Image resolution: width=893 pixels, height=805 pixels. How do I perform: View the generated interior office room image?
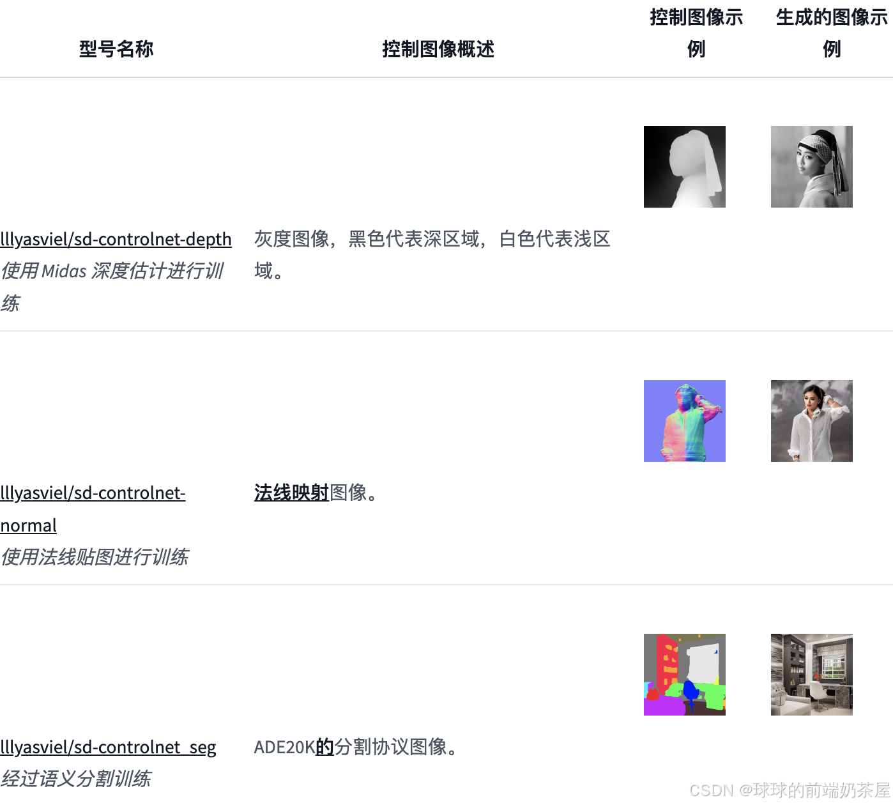(x=812, y=675)
